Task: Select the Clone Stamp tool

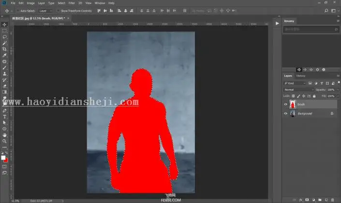Action: (x=4, y=74)
